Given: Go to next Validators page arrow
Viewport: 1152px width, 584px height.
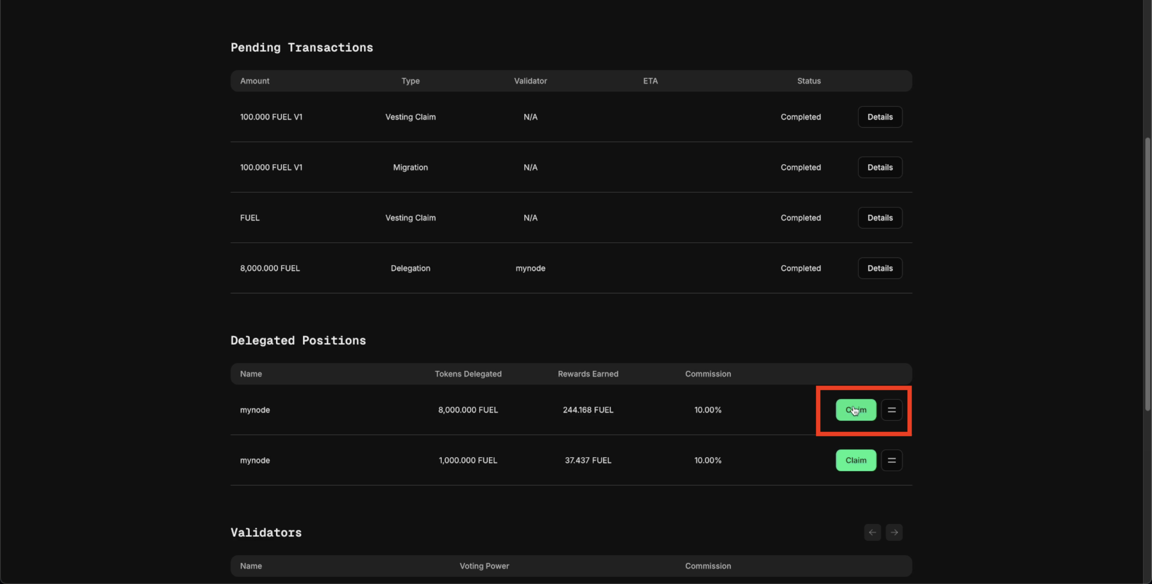Looking at the screenshot, I should coord(894,532).
